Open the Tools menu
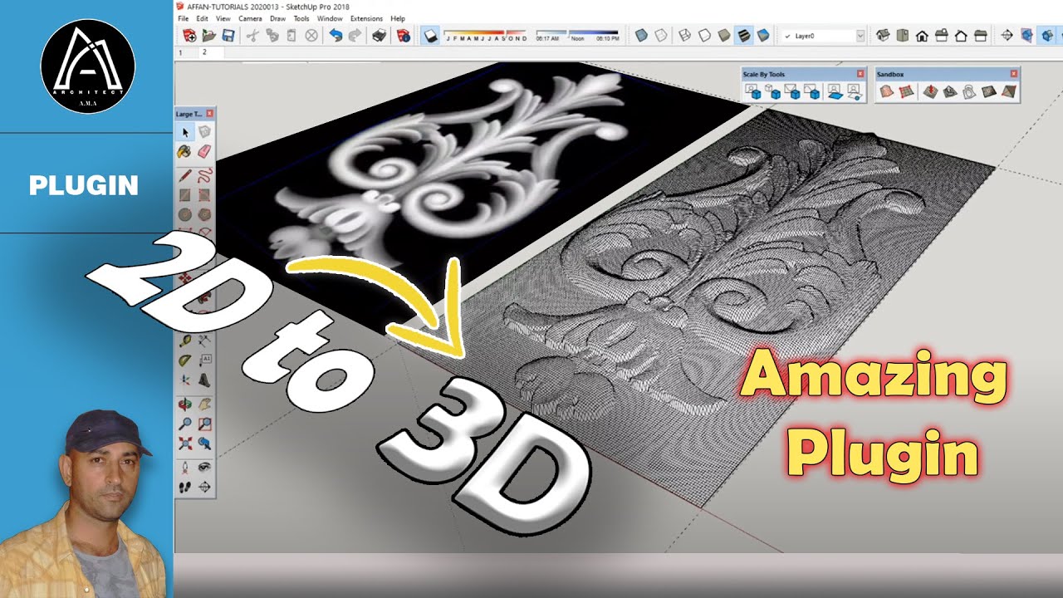Image resolution: width=1063 pixels, height=598 pixels. (301, 18)
